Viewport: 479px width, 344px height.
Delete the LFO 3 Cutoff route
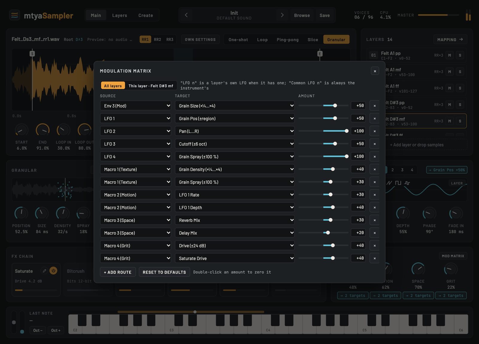[375, 144]
